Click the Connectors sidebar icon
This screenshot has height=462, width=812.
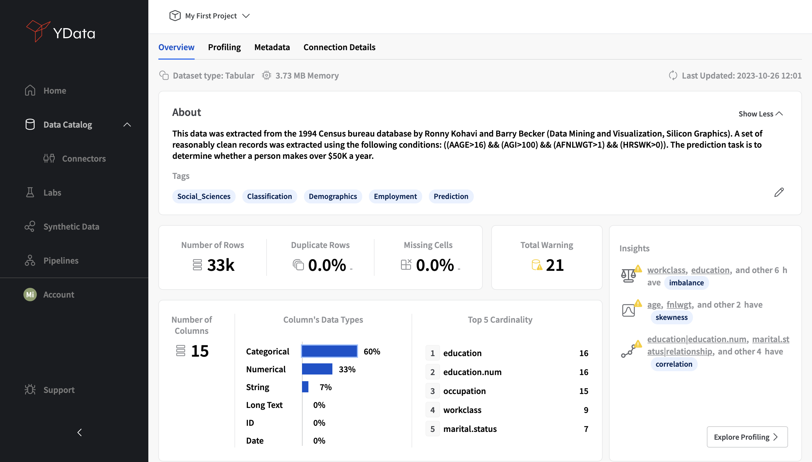tap(49, 158)
